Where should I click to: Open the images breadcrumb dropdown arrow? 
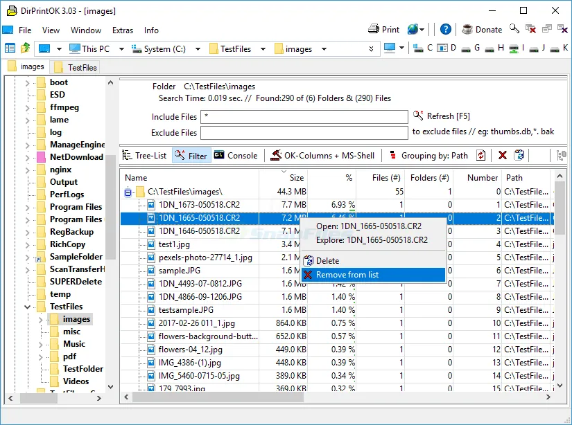point(324,49)
